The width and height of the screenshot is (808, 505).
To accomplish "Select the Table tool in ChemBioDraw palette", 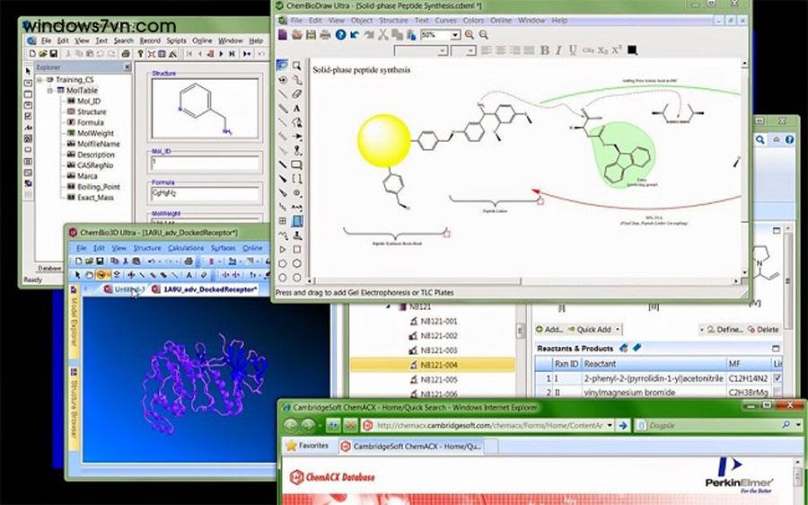I will (x=283, y=221).
